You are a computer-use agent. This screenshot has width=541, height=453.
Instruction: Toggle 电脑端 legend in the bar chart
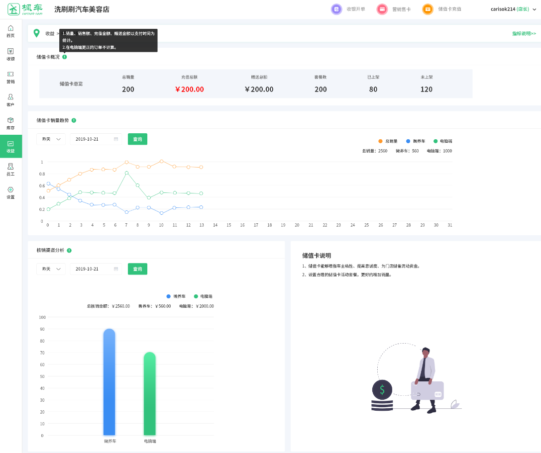(x=203, y=296)
